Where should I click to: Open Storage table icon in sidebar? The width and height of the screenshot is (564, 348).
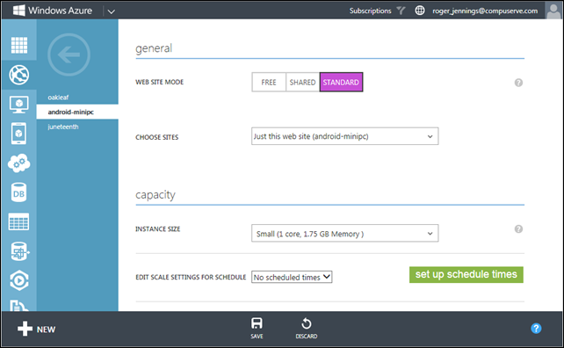coord(18,221)
